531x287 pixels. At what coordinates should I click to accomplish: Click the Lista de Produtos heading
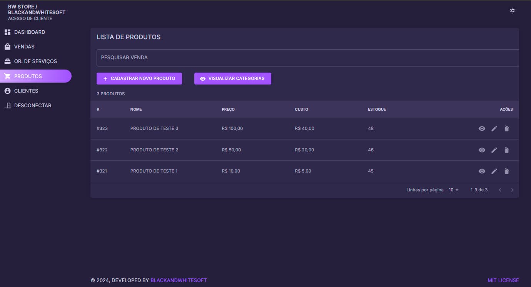(129, 37)
